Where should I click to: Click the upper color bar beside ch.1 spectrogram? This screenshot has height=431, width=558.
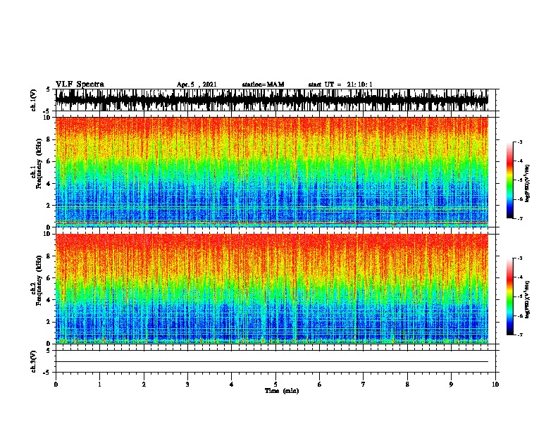click(510, 180)
